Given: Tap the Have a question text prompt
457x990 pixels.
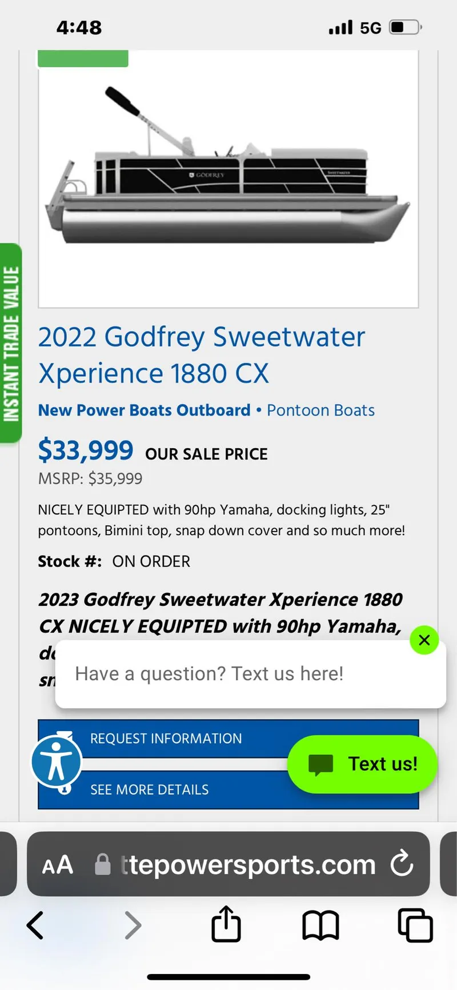Looking at the screenshot, I should pyautogui.click(x=209, y=673).
